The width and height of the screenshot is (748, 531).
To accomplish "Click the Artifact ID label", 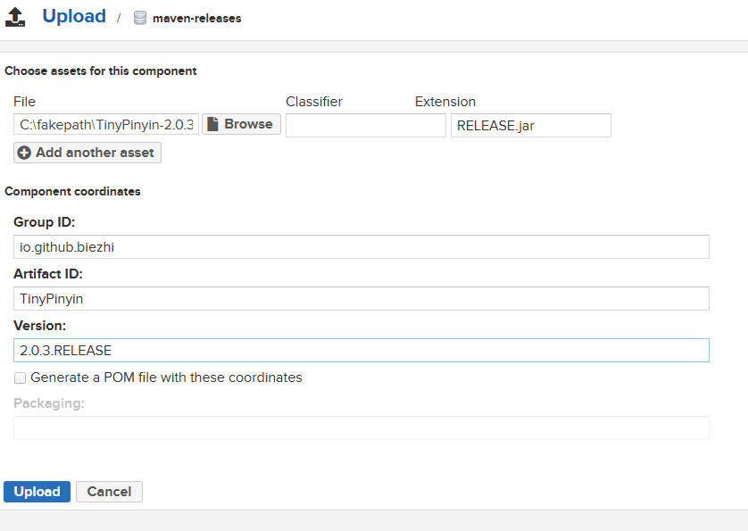I will point(48,274).
